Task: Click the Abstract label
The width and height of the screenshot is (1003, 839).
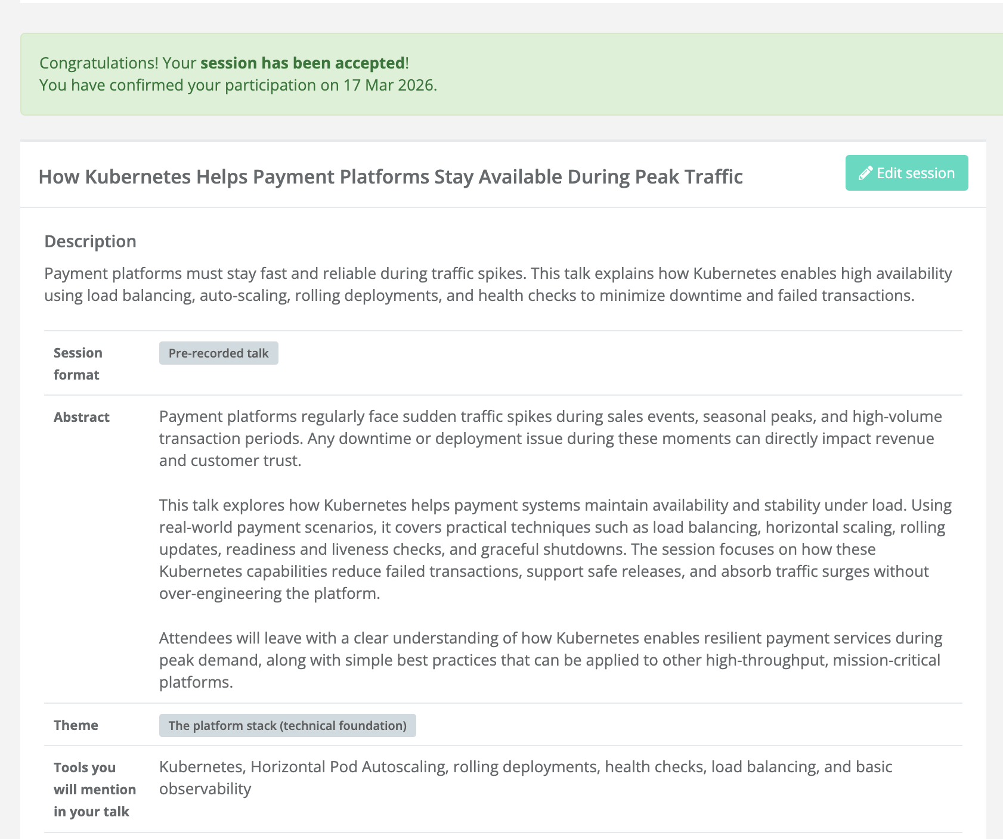Action: 82,417
